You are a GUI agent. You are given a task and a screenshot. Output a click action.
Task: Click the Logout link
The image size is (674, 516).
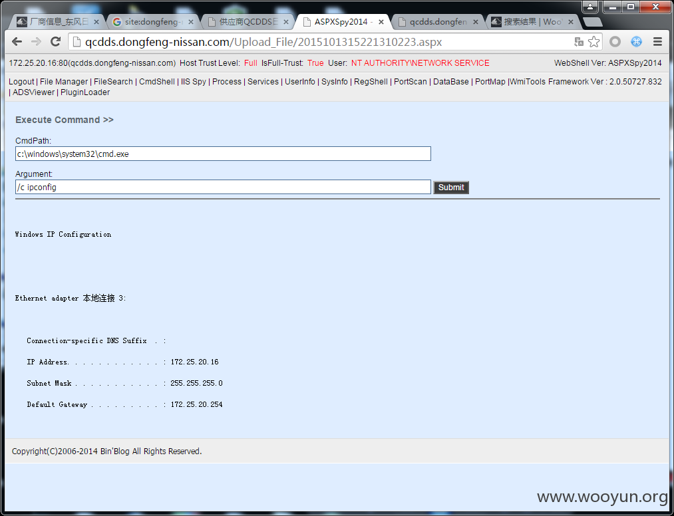tap(21, 82)
